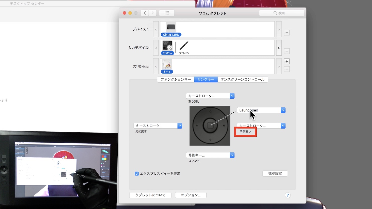Select the Pro Pen tool icon
This screenshot has width=372, height=209.
[184, 48]
